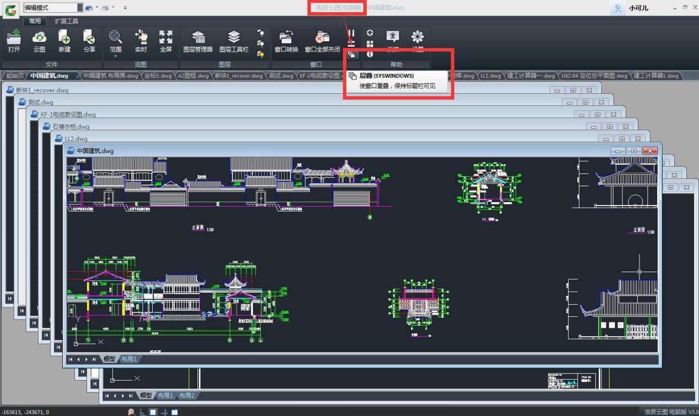Switch to the 扩展工具 ribbon tab
The image size is (699, 416).
66,21
